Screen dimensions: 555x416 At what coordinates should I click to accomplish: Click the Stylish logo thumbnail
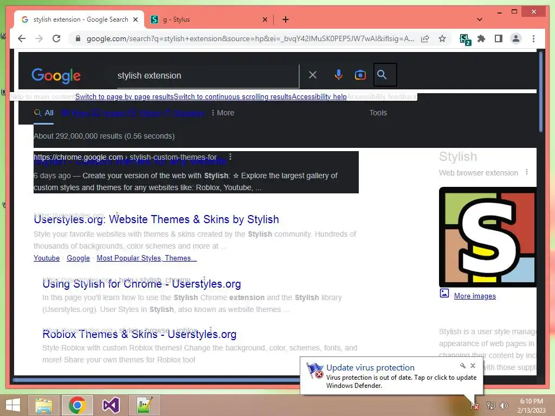pos(488,237)
